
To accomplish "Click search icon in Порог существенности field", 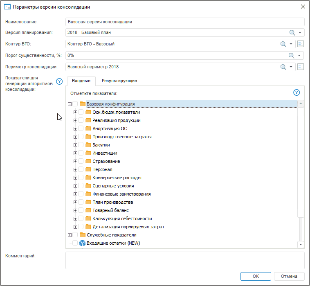I will [x=292, y=56].
